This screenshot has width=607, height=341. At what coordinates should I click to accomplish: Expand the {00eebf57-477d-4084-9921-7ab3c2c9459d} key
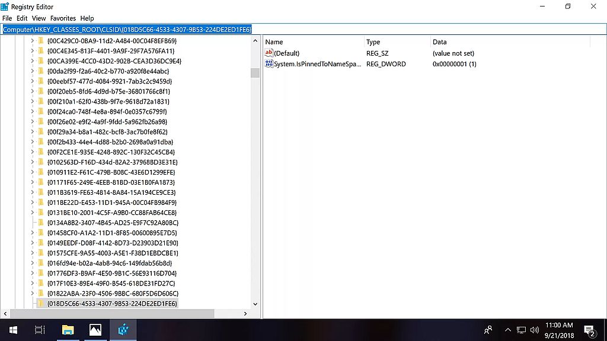pyautogui.click(x=33, y=81)
